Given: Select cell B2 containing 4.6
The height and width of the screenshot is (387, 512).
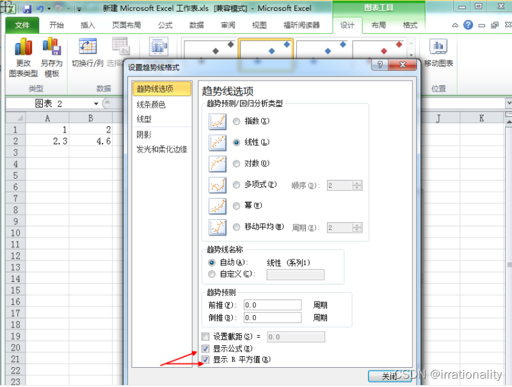Looking at the screenshot, I should click(91, 141).
